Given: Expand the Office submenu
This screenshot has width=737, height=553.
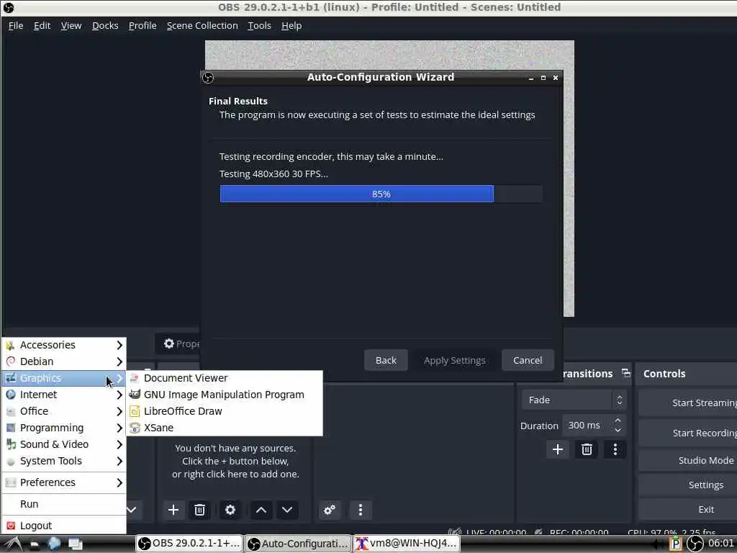Looking at the screenshot, I should [x=64, y=411].
